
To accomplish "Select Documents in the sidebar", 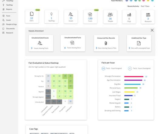I will 10,28.
